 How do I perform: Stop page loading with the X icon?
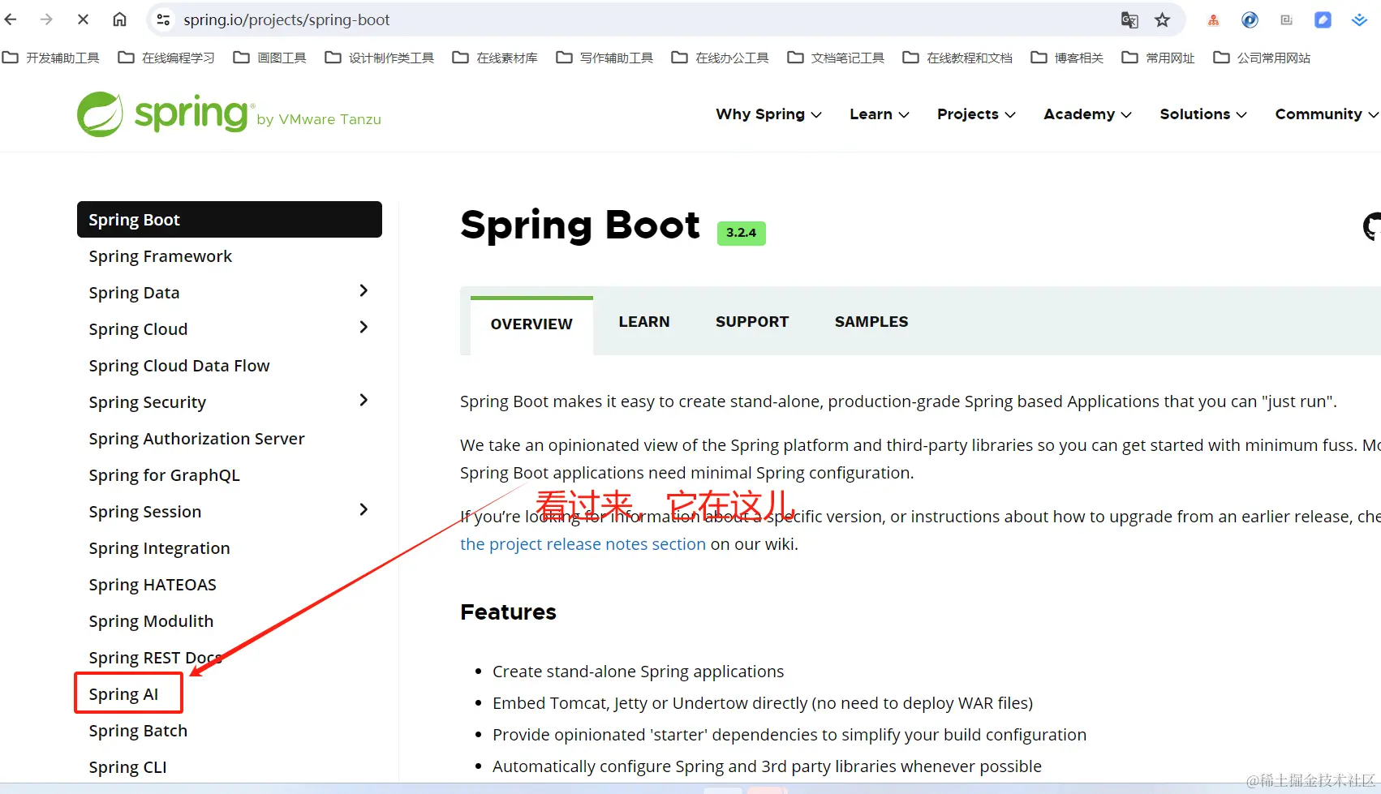point(83,19)
